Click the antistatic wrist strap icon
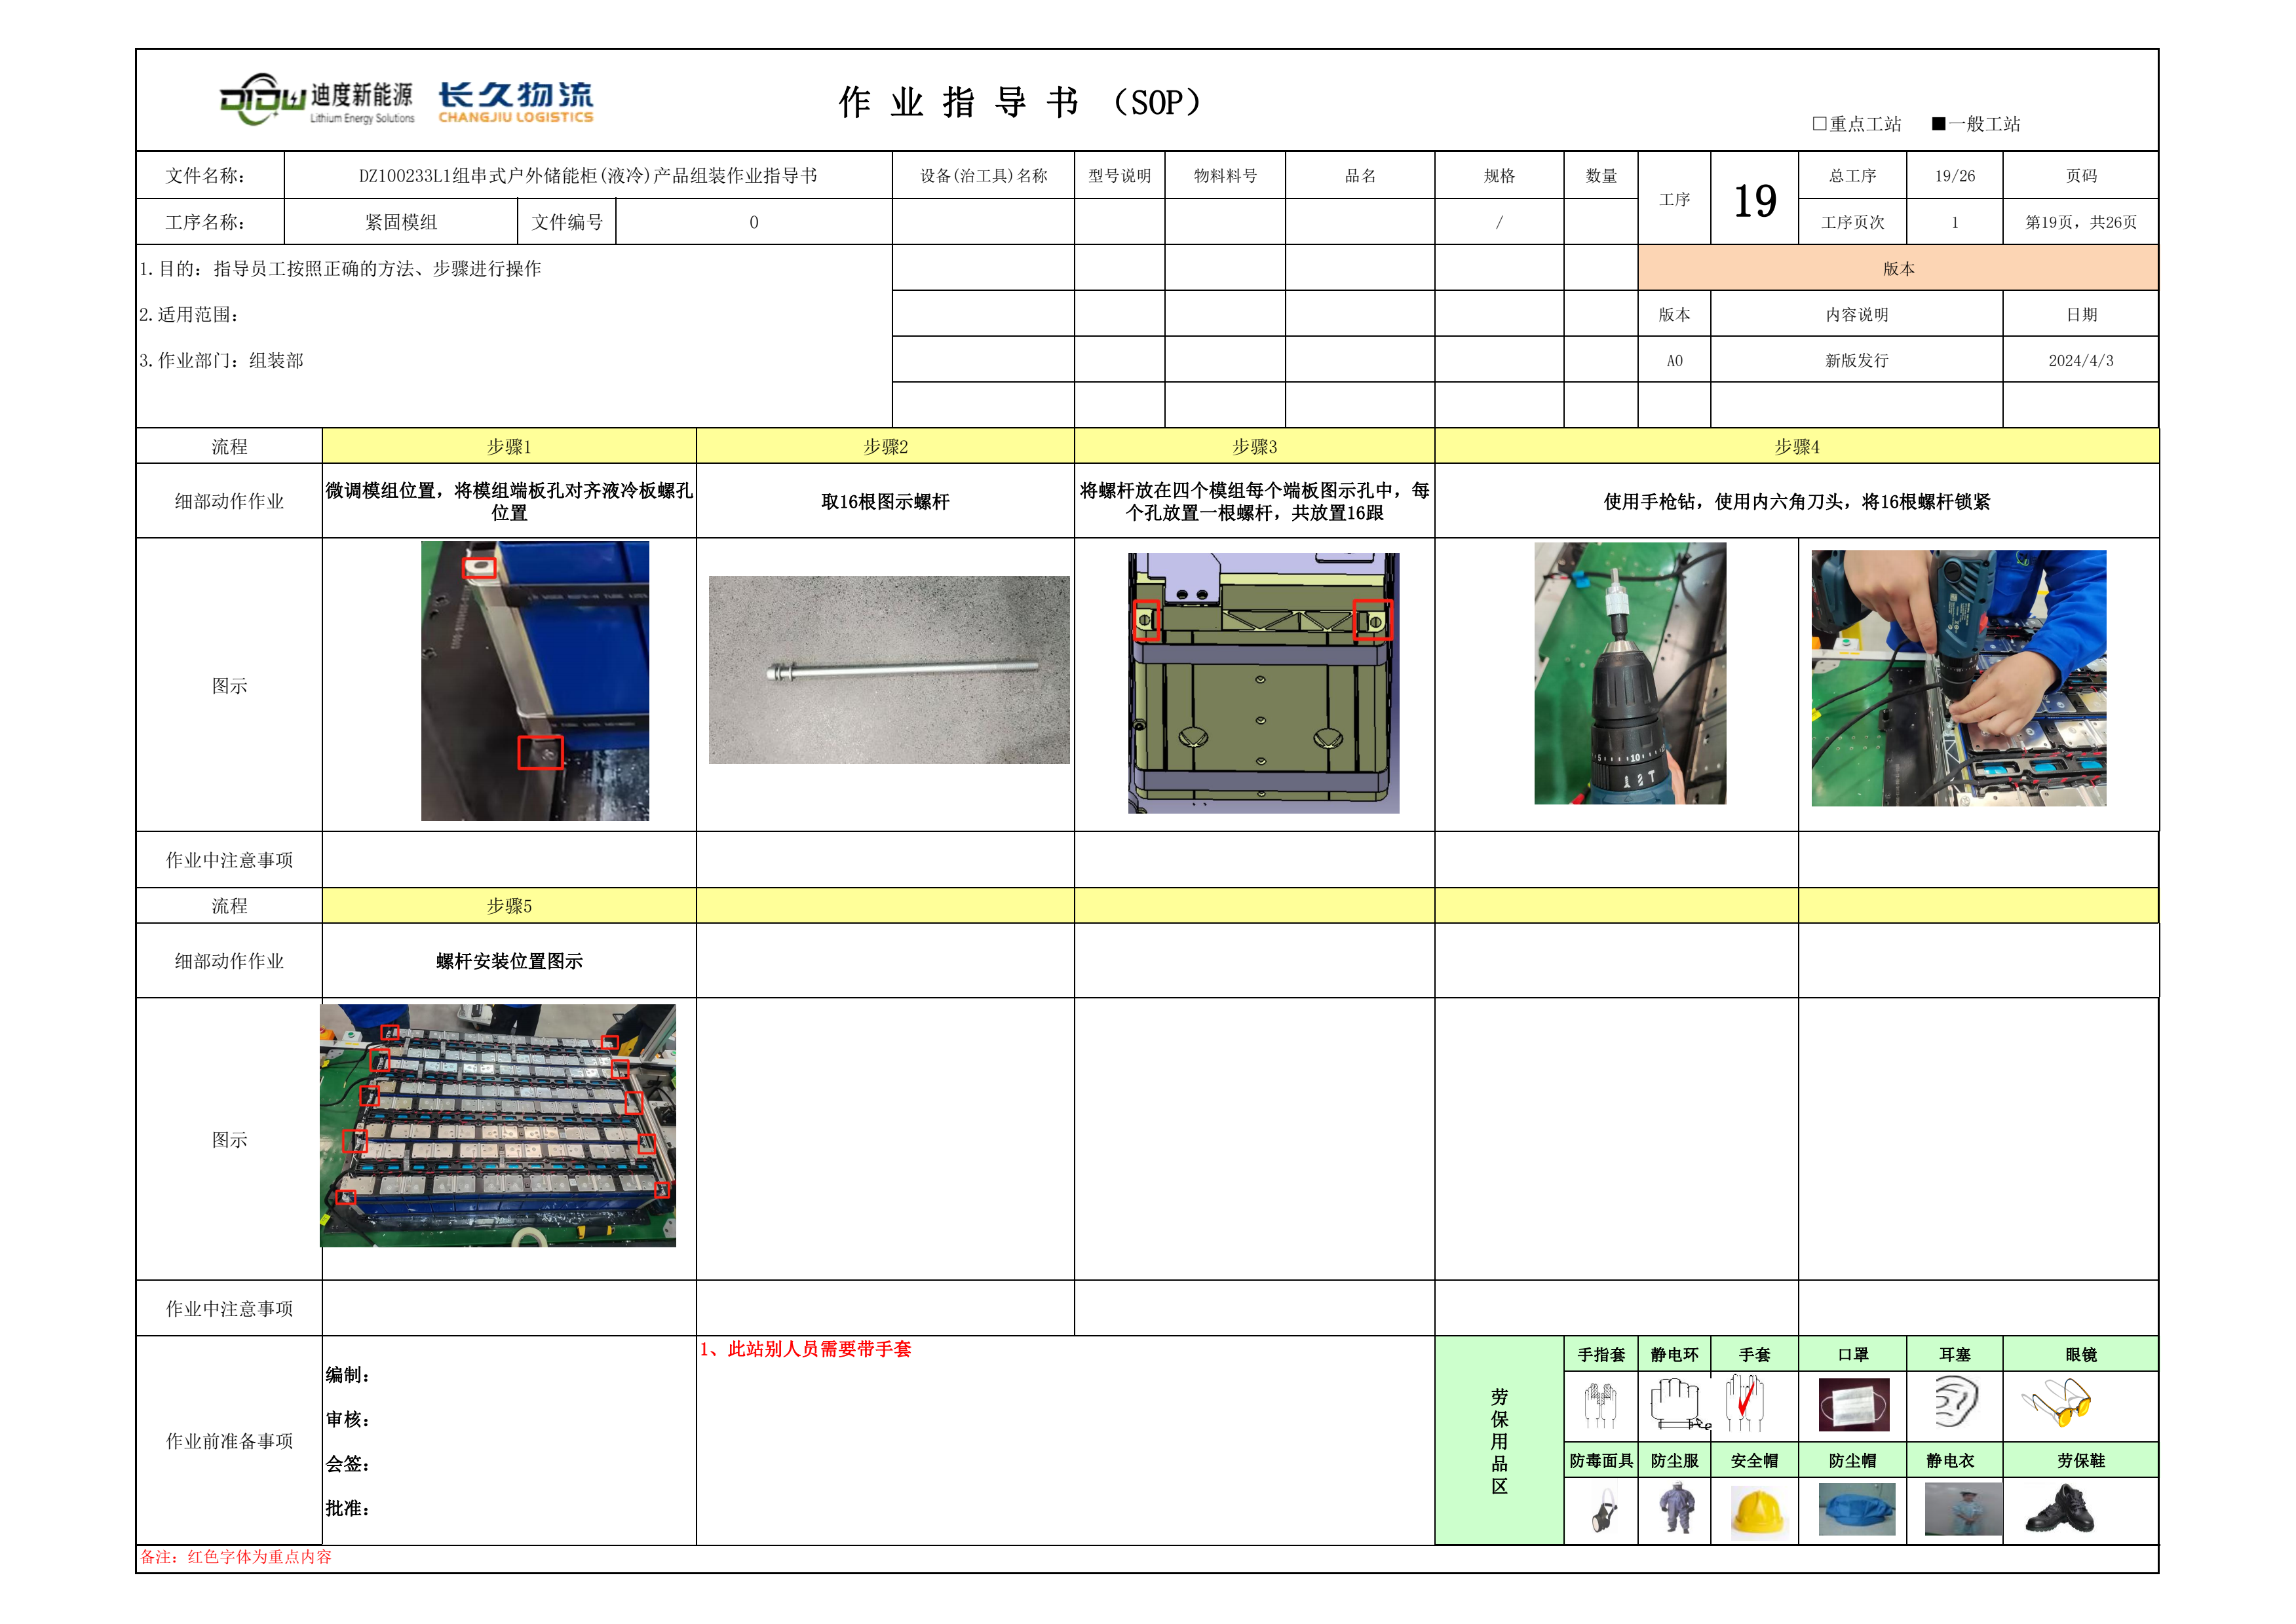 click(x=1676, y=1403)
